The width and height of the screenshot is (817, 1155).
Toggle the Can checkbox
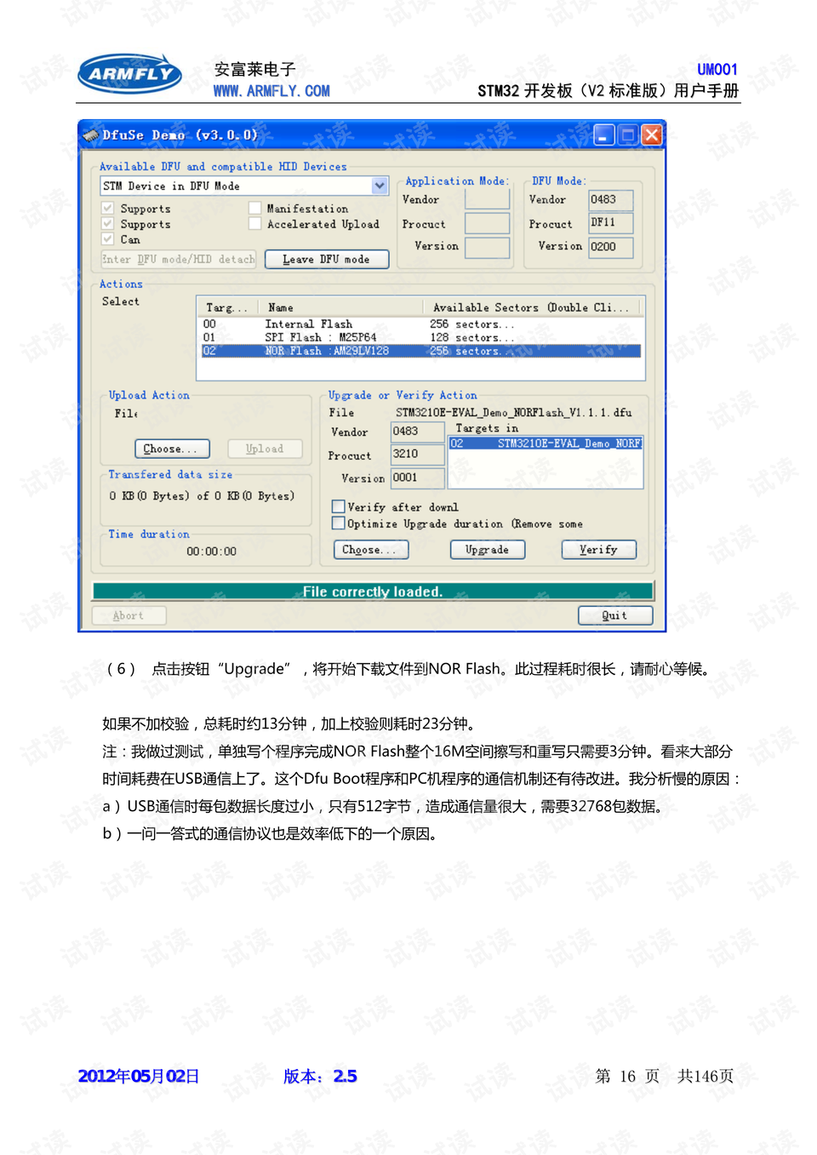click(x=108, y=239)
